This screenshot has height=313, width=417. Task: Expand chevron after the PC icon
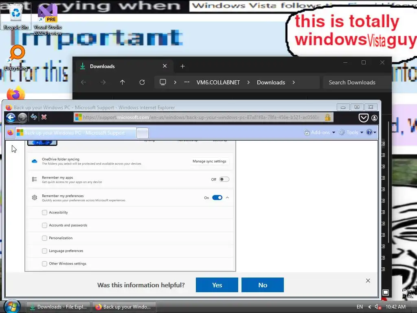[x=175, y=82]
